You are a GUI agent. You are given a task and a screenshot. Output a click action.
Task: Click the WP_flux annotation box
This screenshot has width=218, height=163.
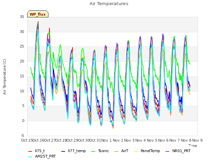coord(38,14)
